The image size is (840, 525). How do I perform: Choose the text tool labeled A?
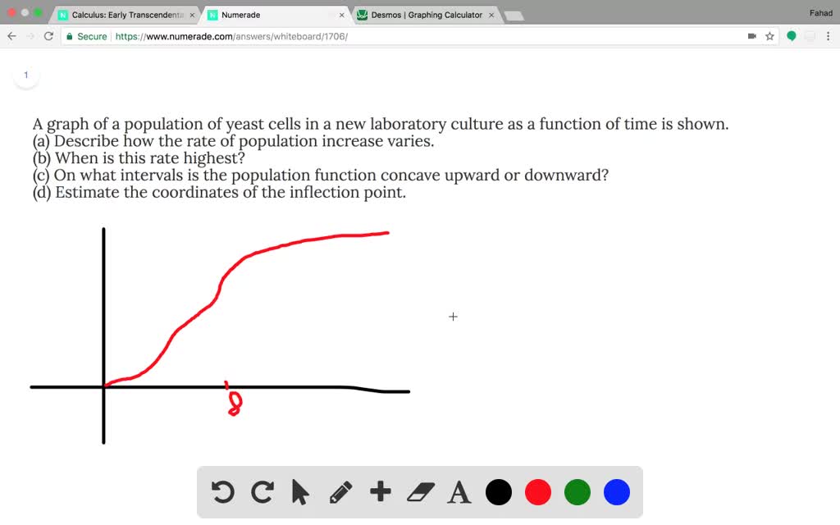coord(459,492)
